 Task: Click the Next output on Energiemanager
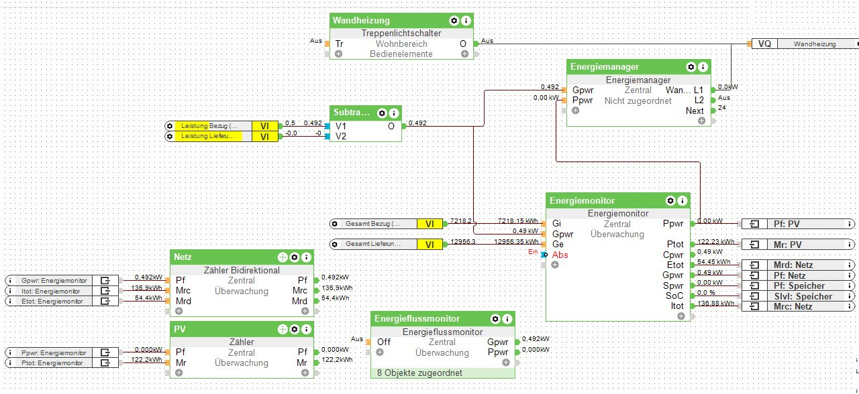point(695,111)
